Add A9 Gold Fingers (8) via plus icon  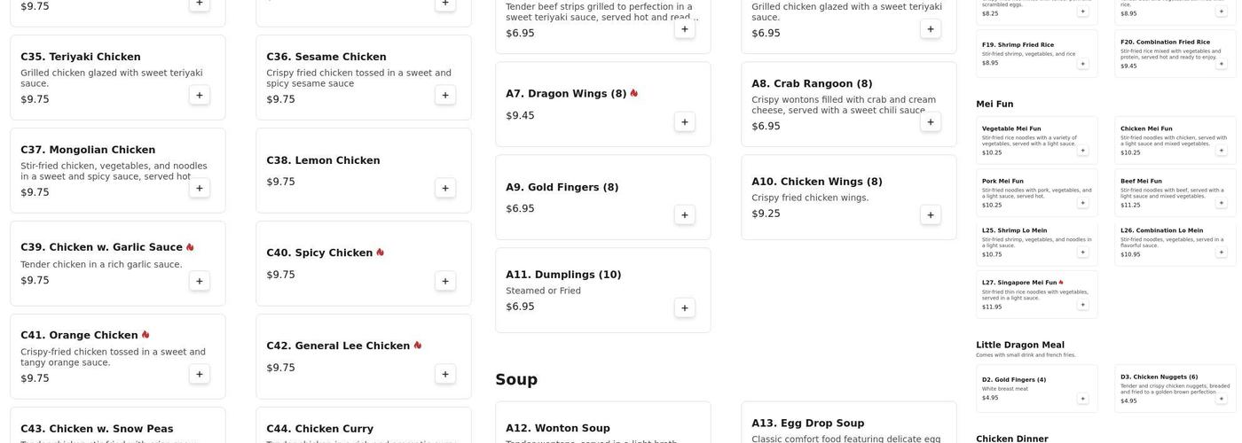point(685,215)
